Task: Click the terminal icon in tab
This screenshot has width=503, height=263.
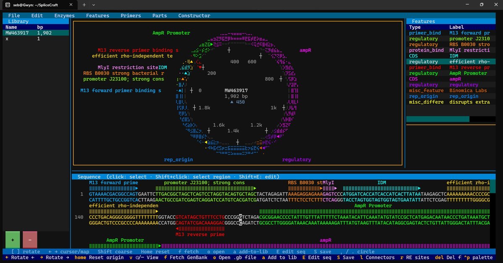Action: (x=8, y=5)
